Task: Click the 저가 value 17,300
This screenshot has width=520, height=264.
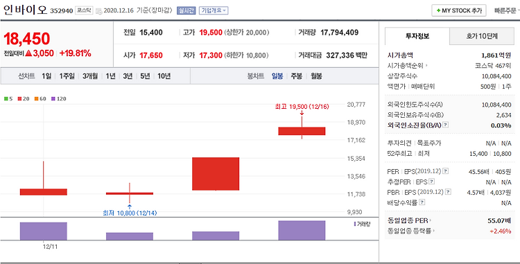Action: pyautogui.click(x=211, y=55)
